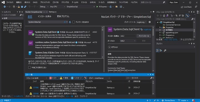Click Properties panel Categorized view icon
200x102 pixels.
point(157,50)
